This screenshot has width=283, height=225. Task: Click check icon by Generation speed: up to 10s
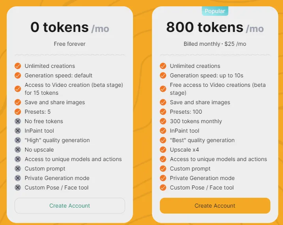coord(163,75)
